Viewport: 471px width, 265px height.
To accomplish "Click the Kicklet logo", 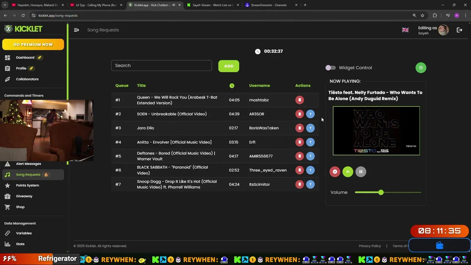I will (x=24, y=29).
